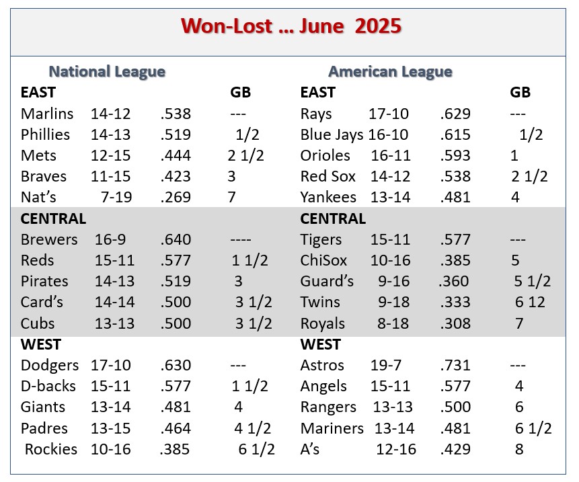Click the Tigers team name
579x482 pixels.
(x=321, y=239)
